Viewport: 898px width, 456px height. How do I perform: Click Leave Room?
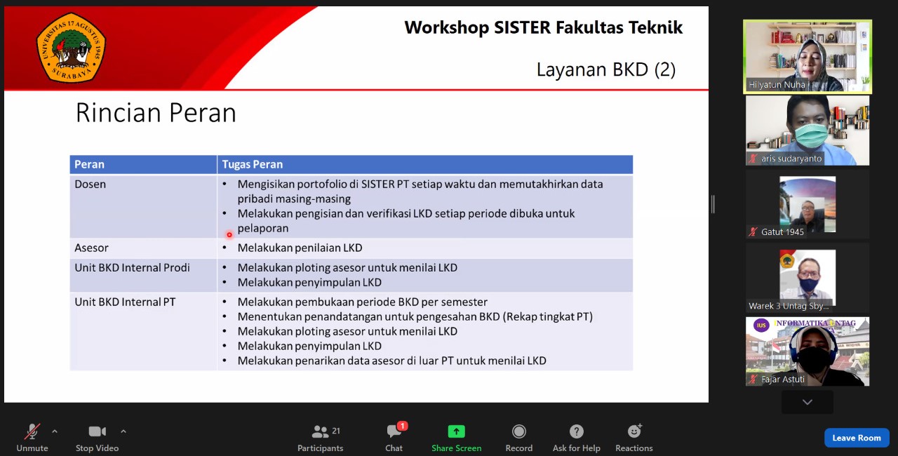pos(857,437)
